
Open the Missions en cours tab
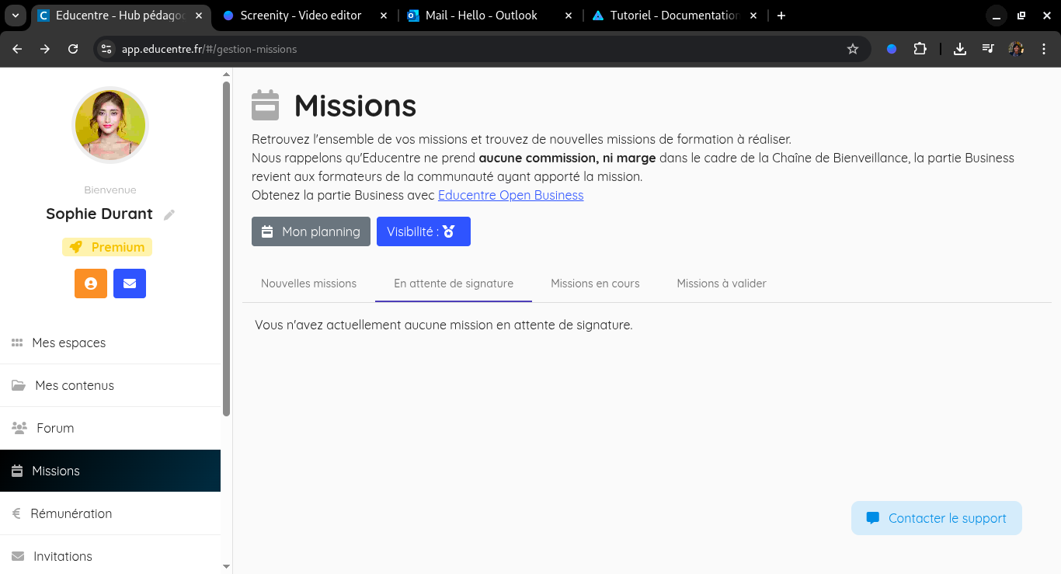tap(595, 284)
